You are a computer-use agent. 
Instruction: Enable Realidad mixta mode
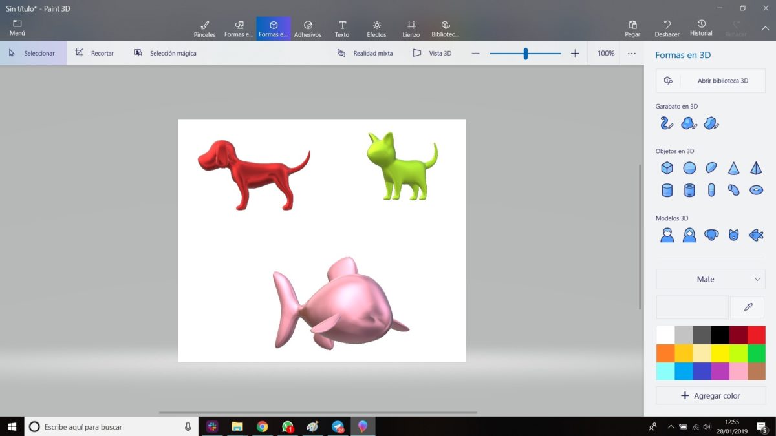click(366, 53)
